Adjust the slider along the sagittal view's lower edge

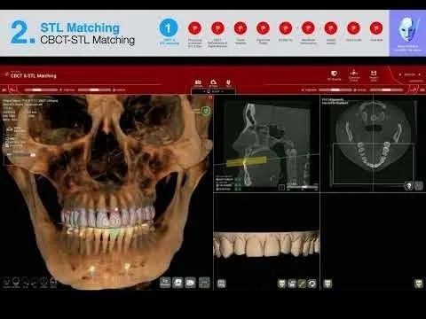coord(303,187)
